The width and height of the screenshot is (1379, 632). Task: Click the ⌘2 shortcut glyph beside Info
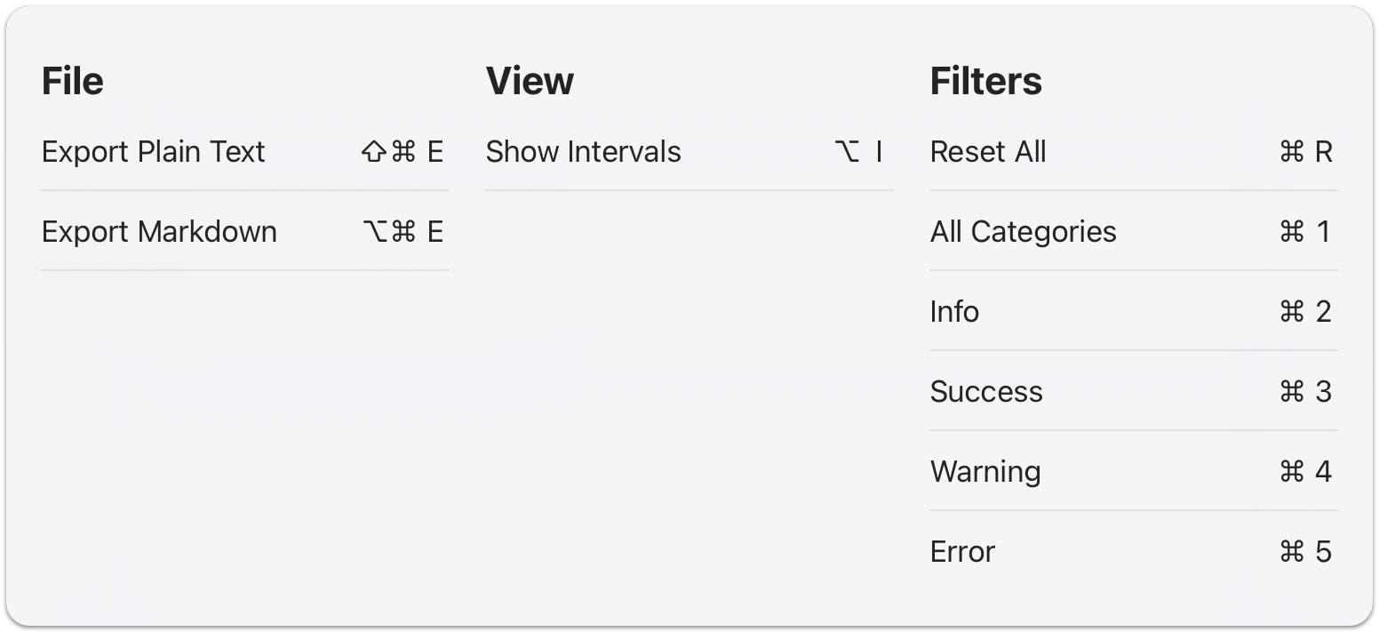pyautogui.click(x=1303, y=312)
